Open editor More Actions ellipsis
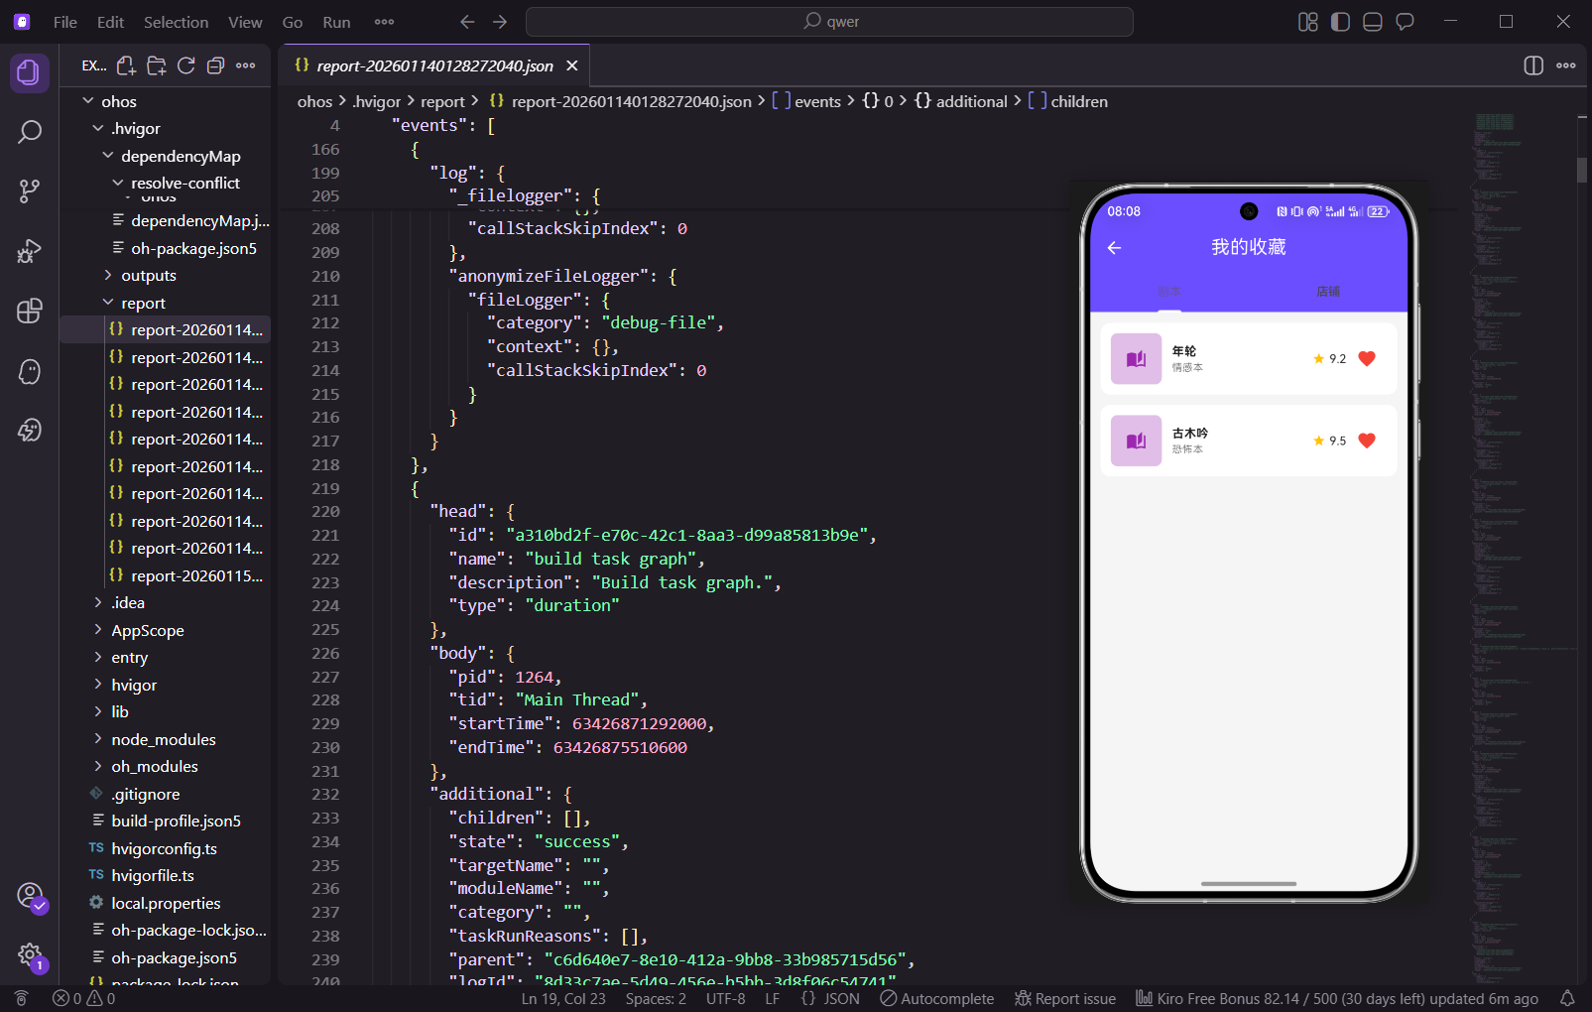 1566,65
